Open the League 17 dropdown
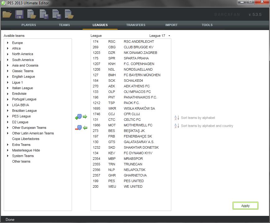Image resolution: width=270 pixels, height=223 pixels. click(160, 36)
